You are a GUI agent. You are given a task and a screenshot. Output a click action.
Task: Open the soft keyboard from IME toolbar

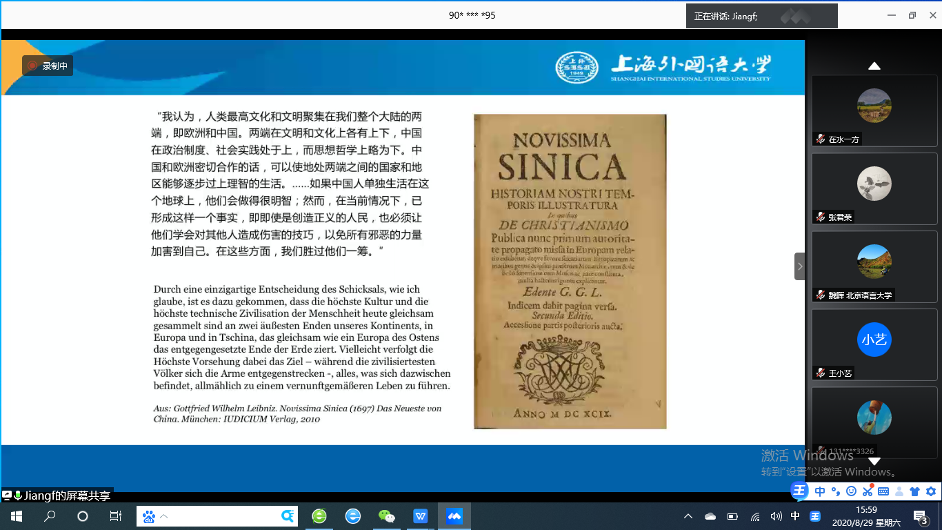tap(883, 491)
